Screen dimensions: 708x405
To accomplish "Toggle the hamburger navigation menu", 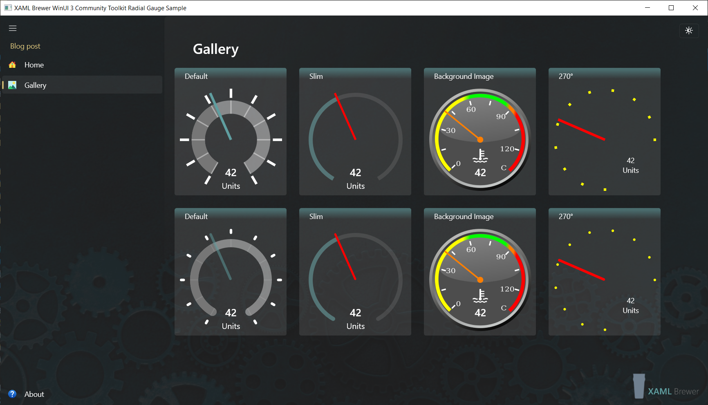I will tap(13, 28).
